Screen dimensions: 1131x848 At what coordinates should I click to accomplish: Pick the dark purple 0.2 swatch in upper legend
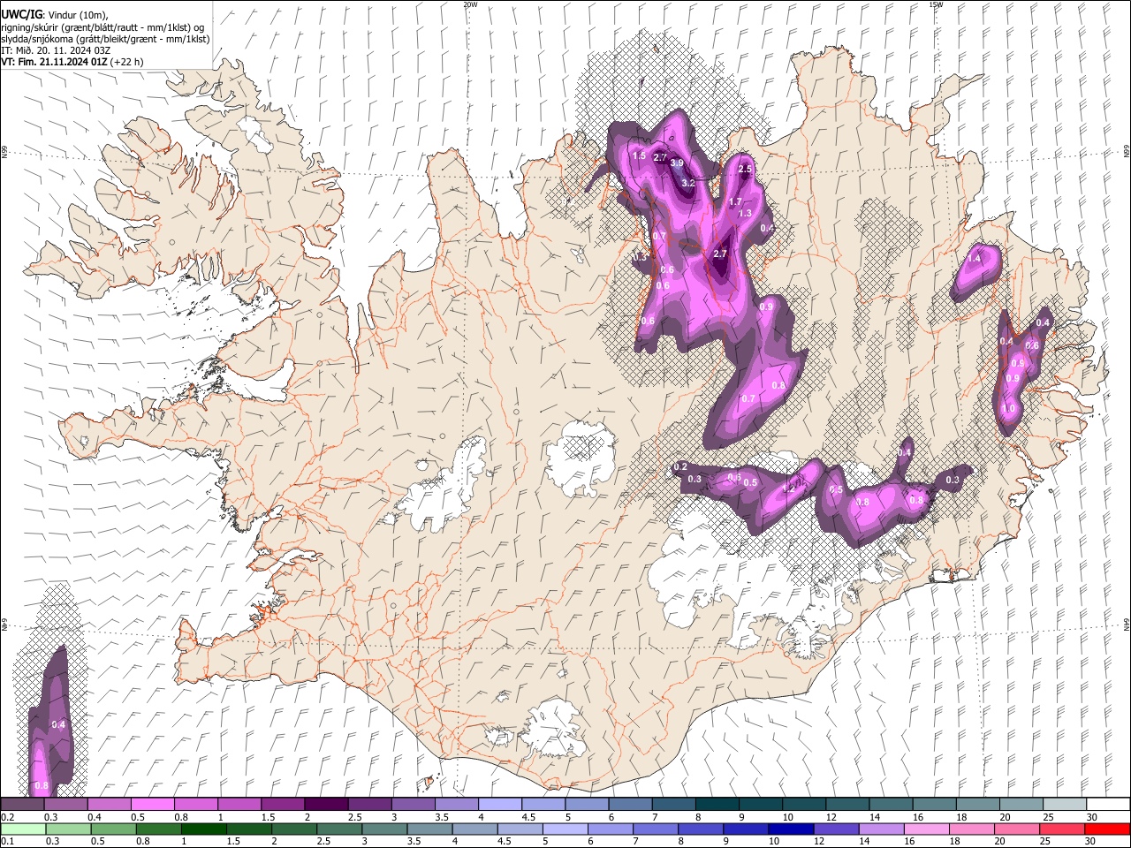(x=22, y=804)
